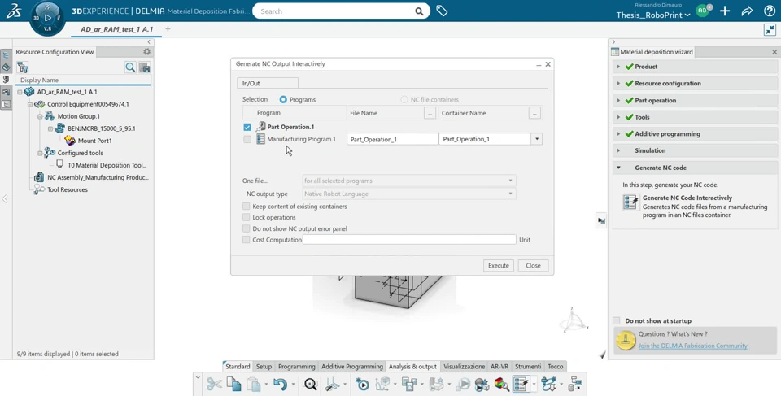This screenshot has width=781, height=396.
Task: Click the collapse fullscreen arrows icon
Action: click(x=770, y=30)
